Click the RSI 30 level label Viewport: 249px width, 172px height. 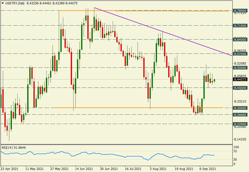235,160
